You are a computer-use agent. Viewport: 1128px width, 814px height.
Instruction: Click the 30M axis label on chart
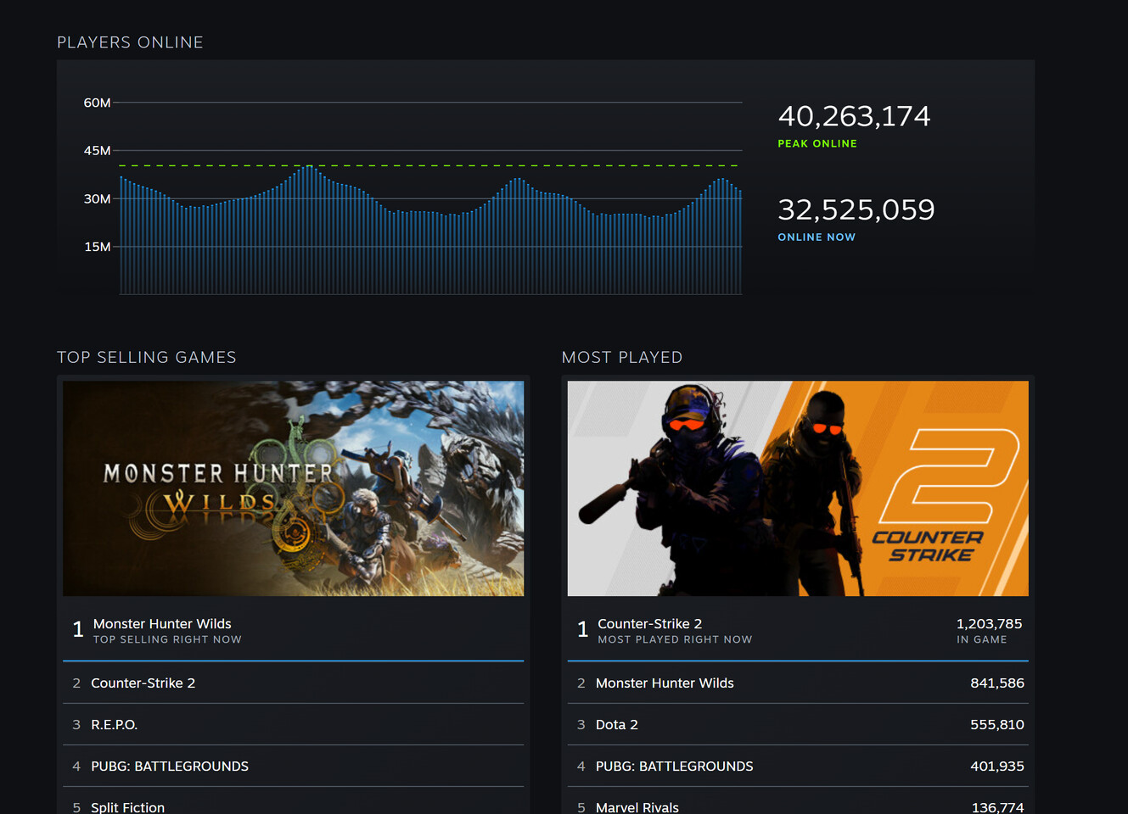pos(97,198)
